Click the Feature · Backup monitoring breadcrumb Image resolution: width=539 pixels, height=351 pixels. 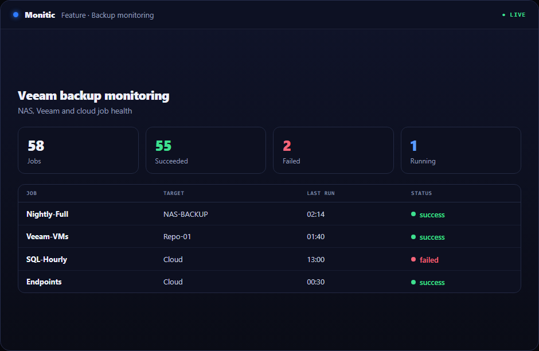108,15
